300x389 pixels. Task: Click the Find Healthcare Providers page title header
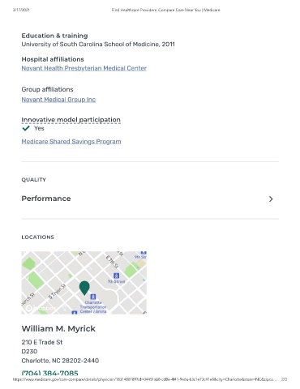(166, 10)
